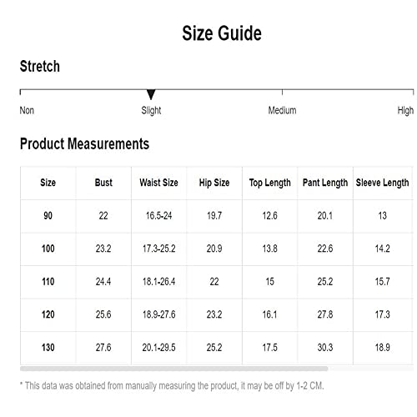417x417 pixels.
Task: Click the Bust column header
Action: pos(103,183)
